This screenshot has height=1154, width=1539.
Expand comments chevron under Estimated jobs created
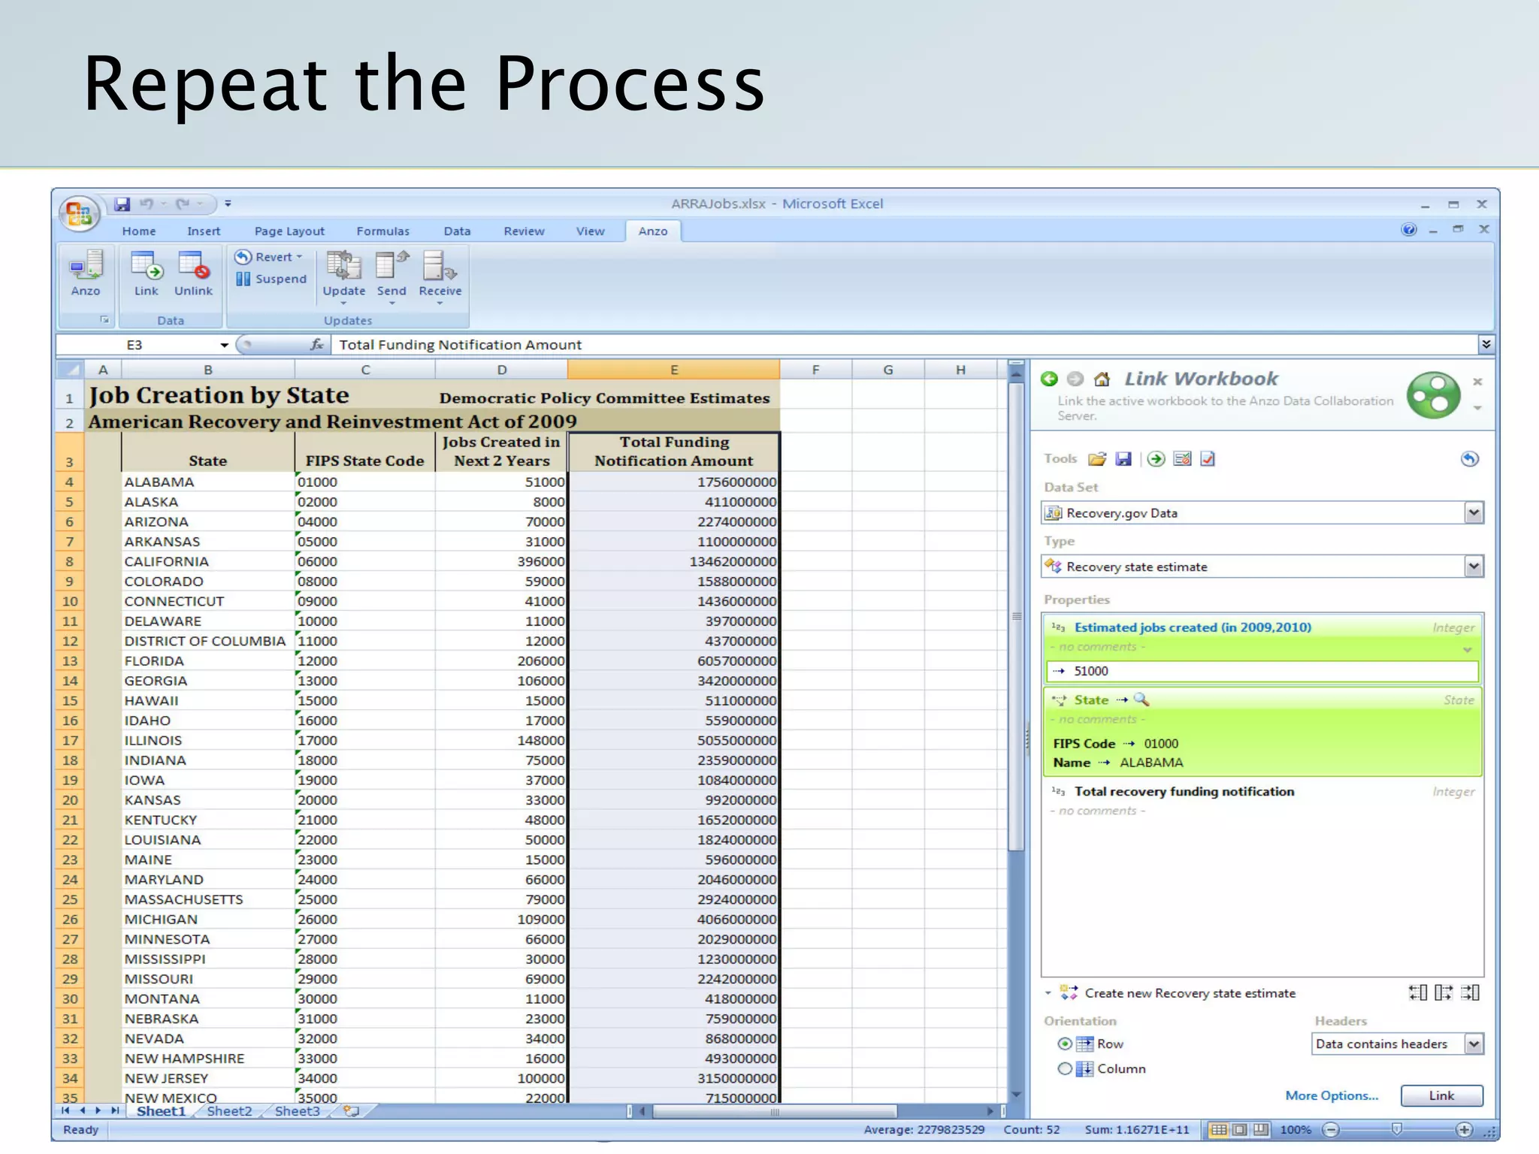(1468, 649)
